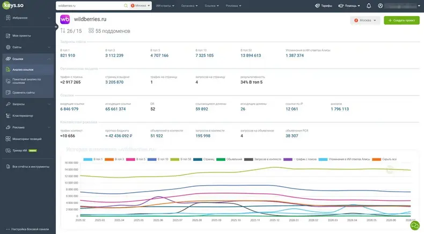The width and height of the screenshot is (424, 234).
Task: Click arrows icon next to 26 / 15
Action: pyautogui.click(x=63, y=31)
